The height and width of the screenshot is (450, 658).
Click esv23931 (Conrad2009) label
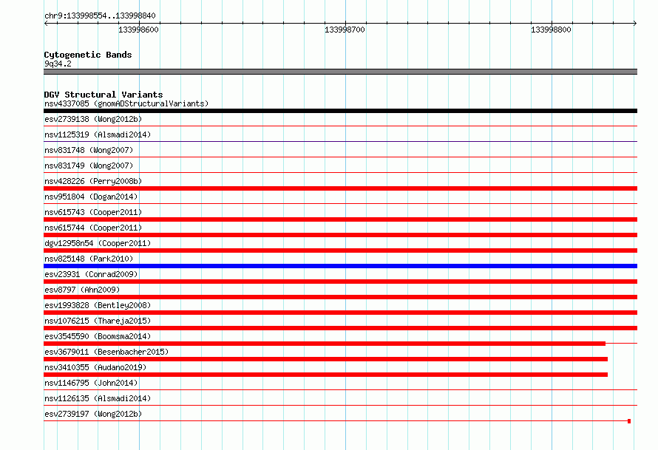pyautogui.click(x=91, y=274)
